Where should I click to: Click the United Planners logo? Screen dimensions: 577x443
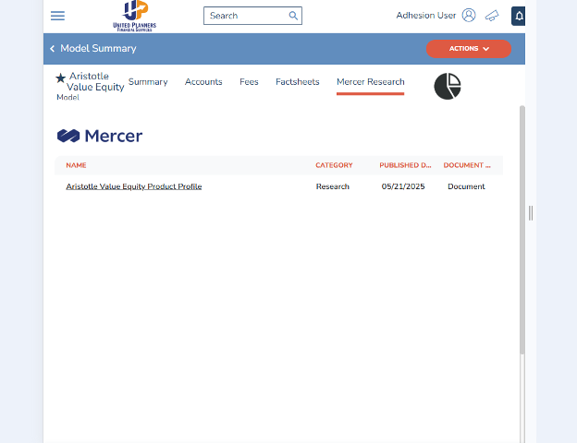pyautogui.click(x=135, y=16)
